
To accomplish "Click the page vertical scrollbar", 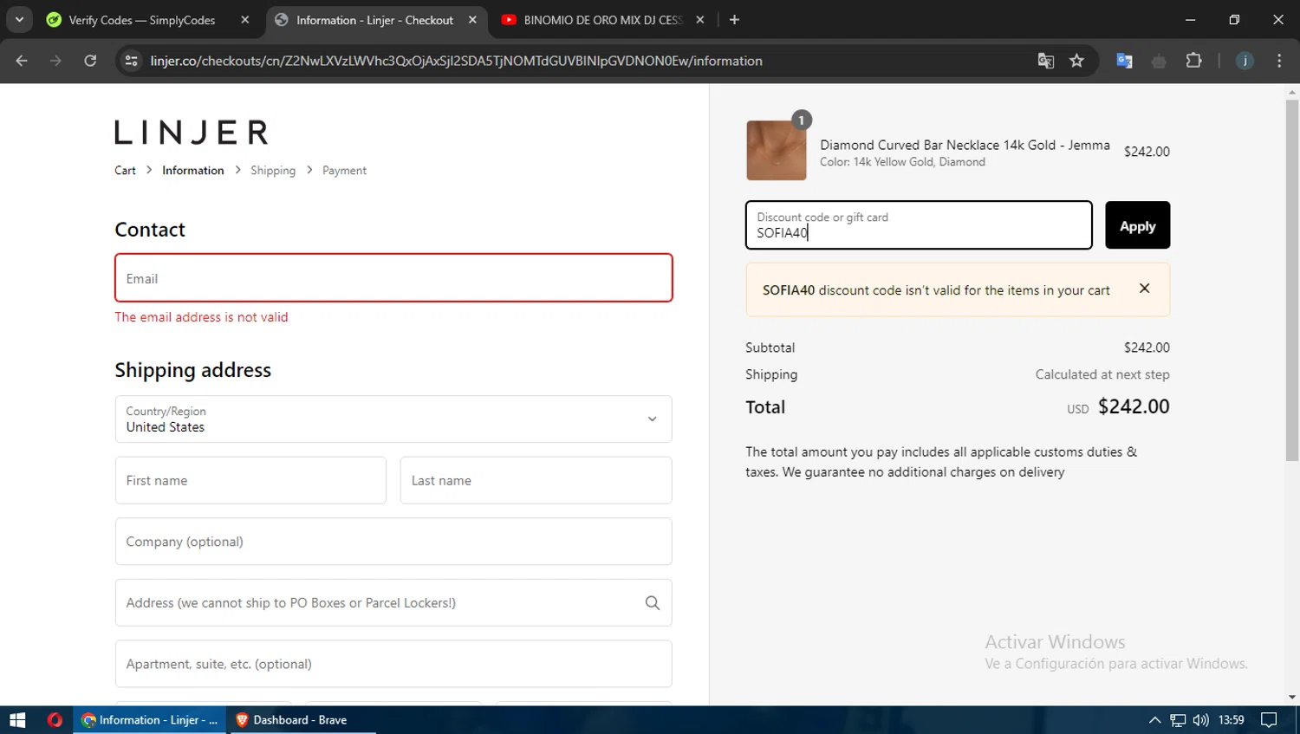I will pos(1292,280).
